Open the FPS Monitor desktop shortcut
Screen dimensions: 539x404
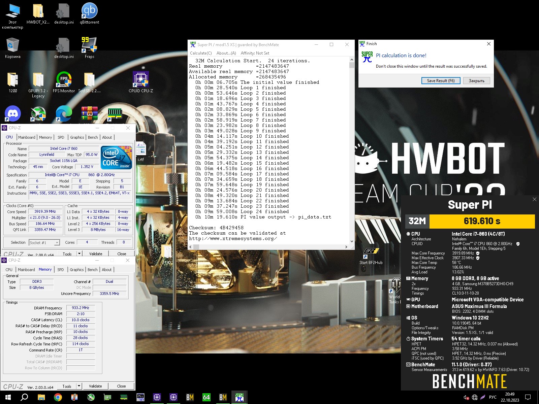64,82
